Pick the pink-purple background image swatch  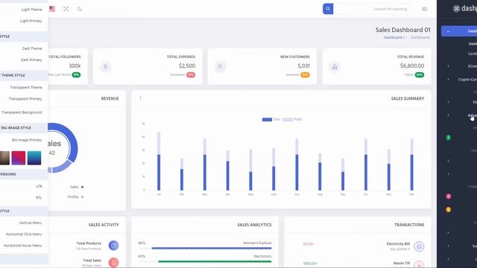pyautogui.click(x=19, y=158)
